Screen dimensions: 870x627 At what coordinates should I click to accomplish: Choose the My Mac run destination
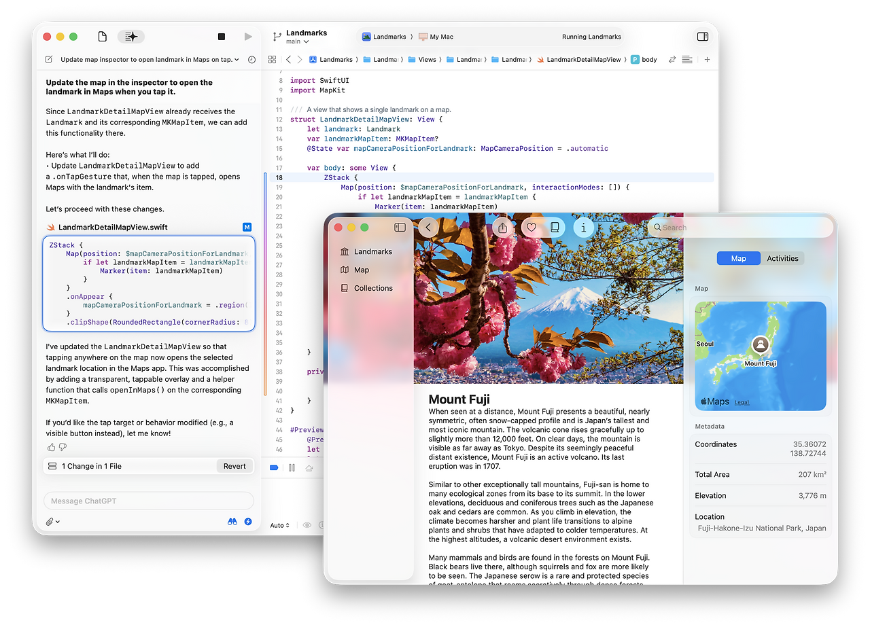click(x=436, y=37)
